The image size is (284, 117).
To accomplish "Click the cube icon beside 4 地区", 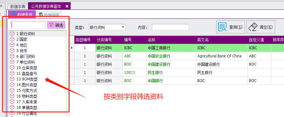I will [12, 45].
